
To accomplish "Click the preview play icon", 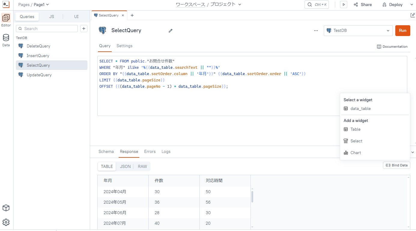I will point(344,5).
